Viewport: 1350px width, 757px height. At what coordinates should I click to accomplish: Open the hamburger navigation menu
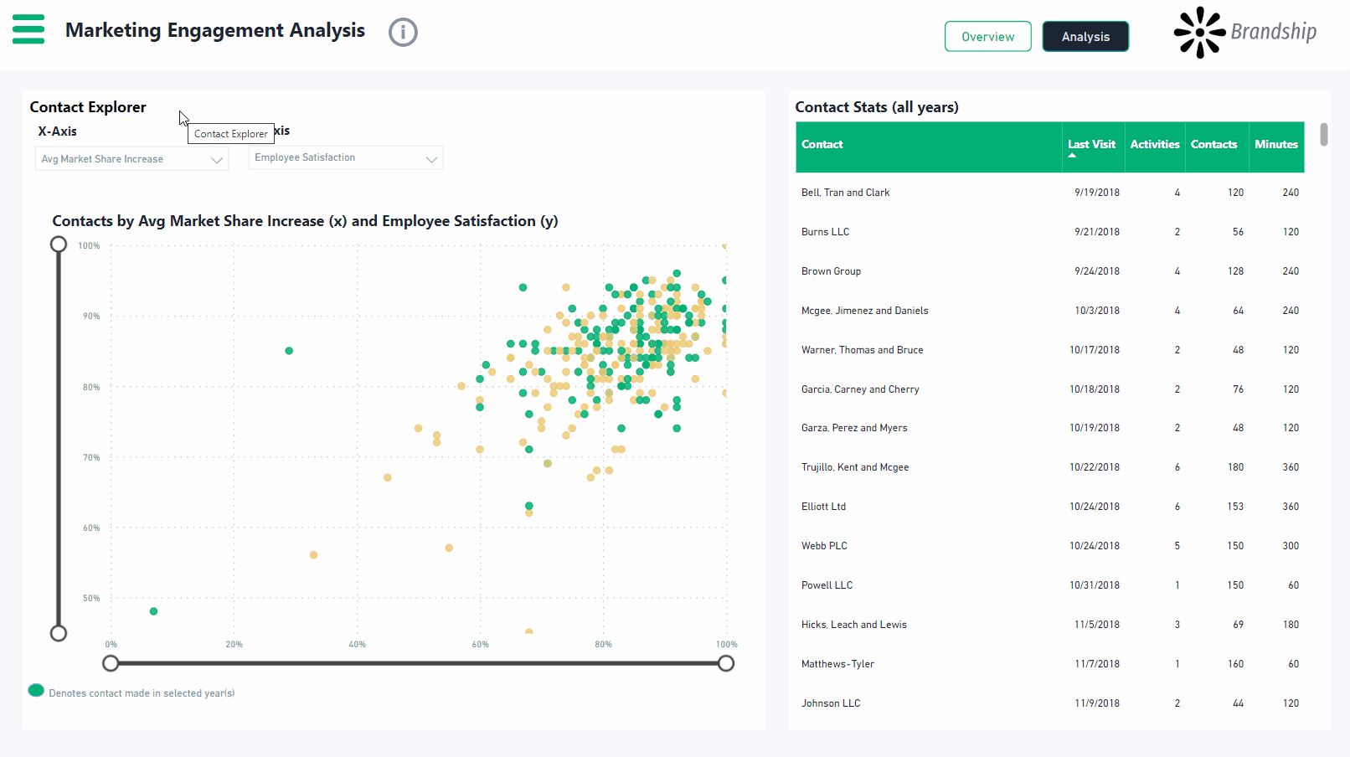(28, 28)
